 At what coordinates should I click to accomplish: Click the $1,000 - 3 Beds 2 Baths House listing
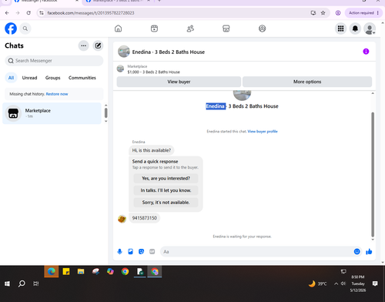154,72
